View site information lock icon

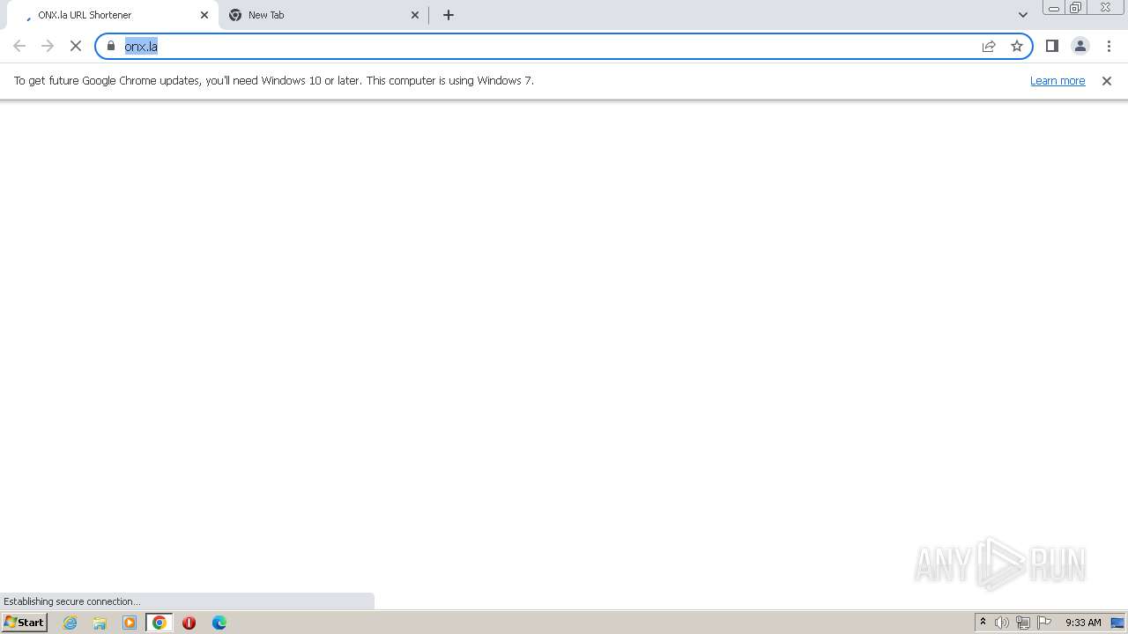pos(111,46)
